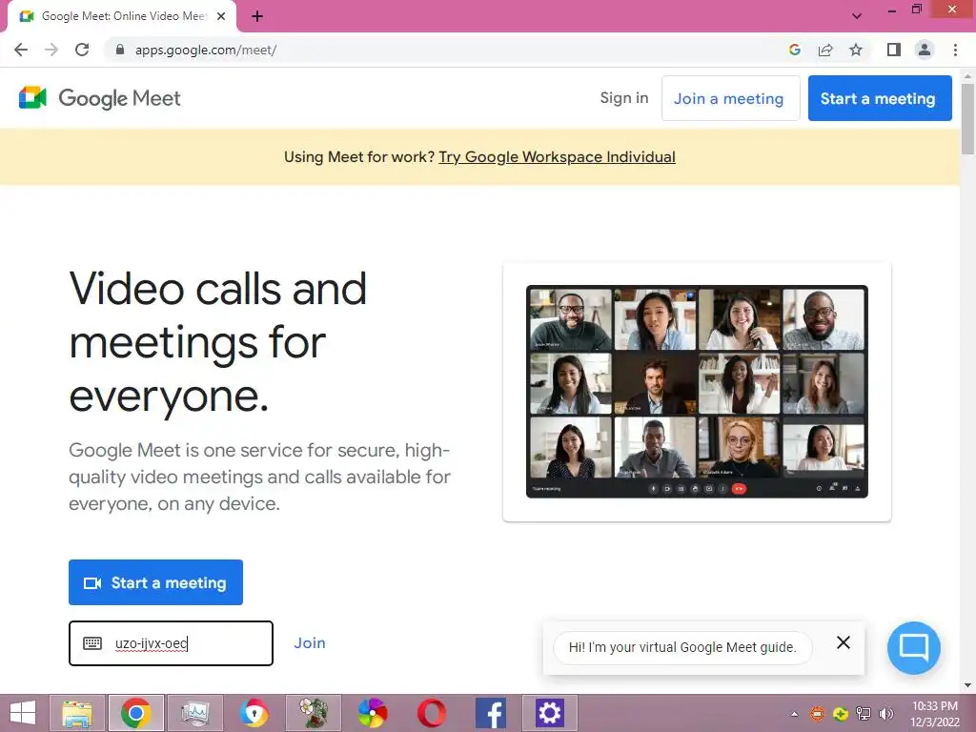The width and height of the screenshot is (976, 732).
Task: Click the scrollbar down arrow
Action: click(x=967, y=685)
